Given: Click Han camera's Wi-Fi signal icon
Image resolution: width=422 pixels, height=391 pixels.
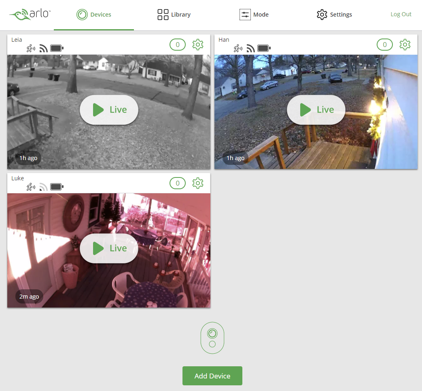Looking at the screenshot, I should click(251, 49).
